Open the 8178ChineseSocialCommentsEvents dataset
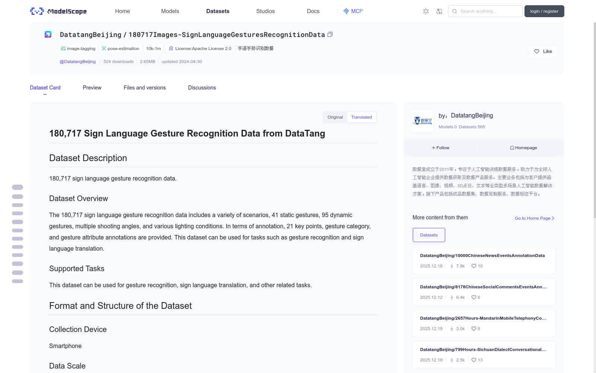596x373 pixels. click(x=484, y=287)
